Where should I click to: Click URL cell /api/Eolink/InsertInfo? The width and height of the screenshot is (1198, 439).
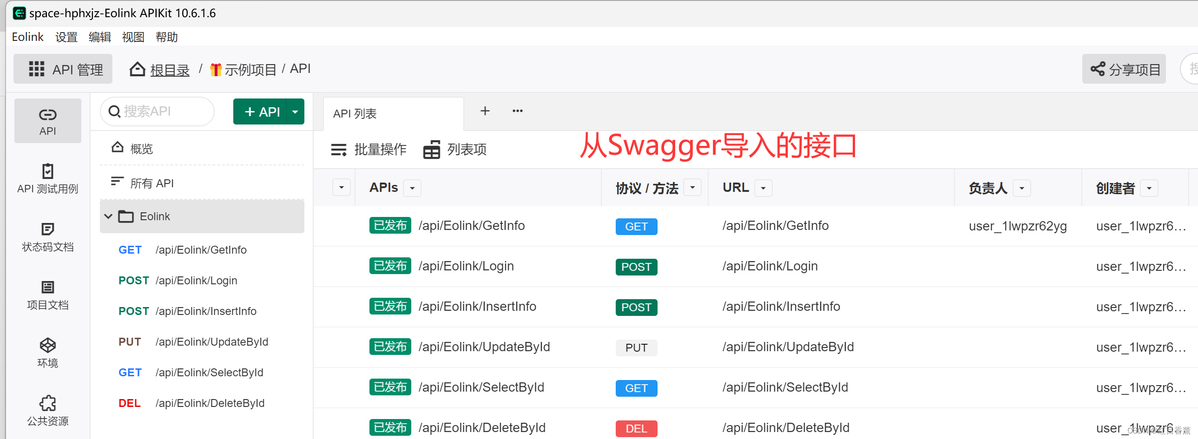pos(781,307)
